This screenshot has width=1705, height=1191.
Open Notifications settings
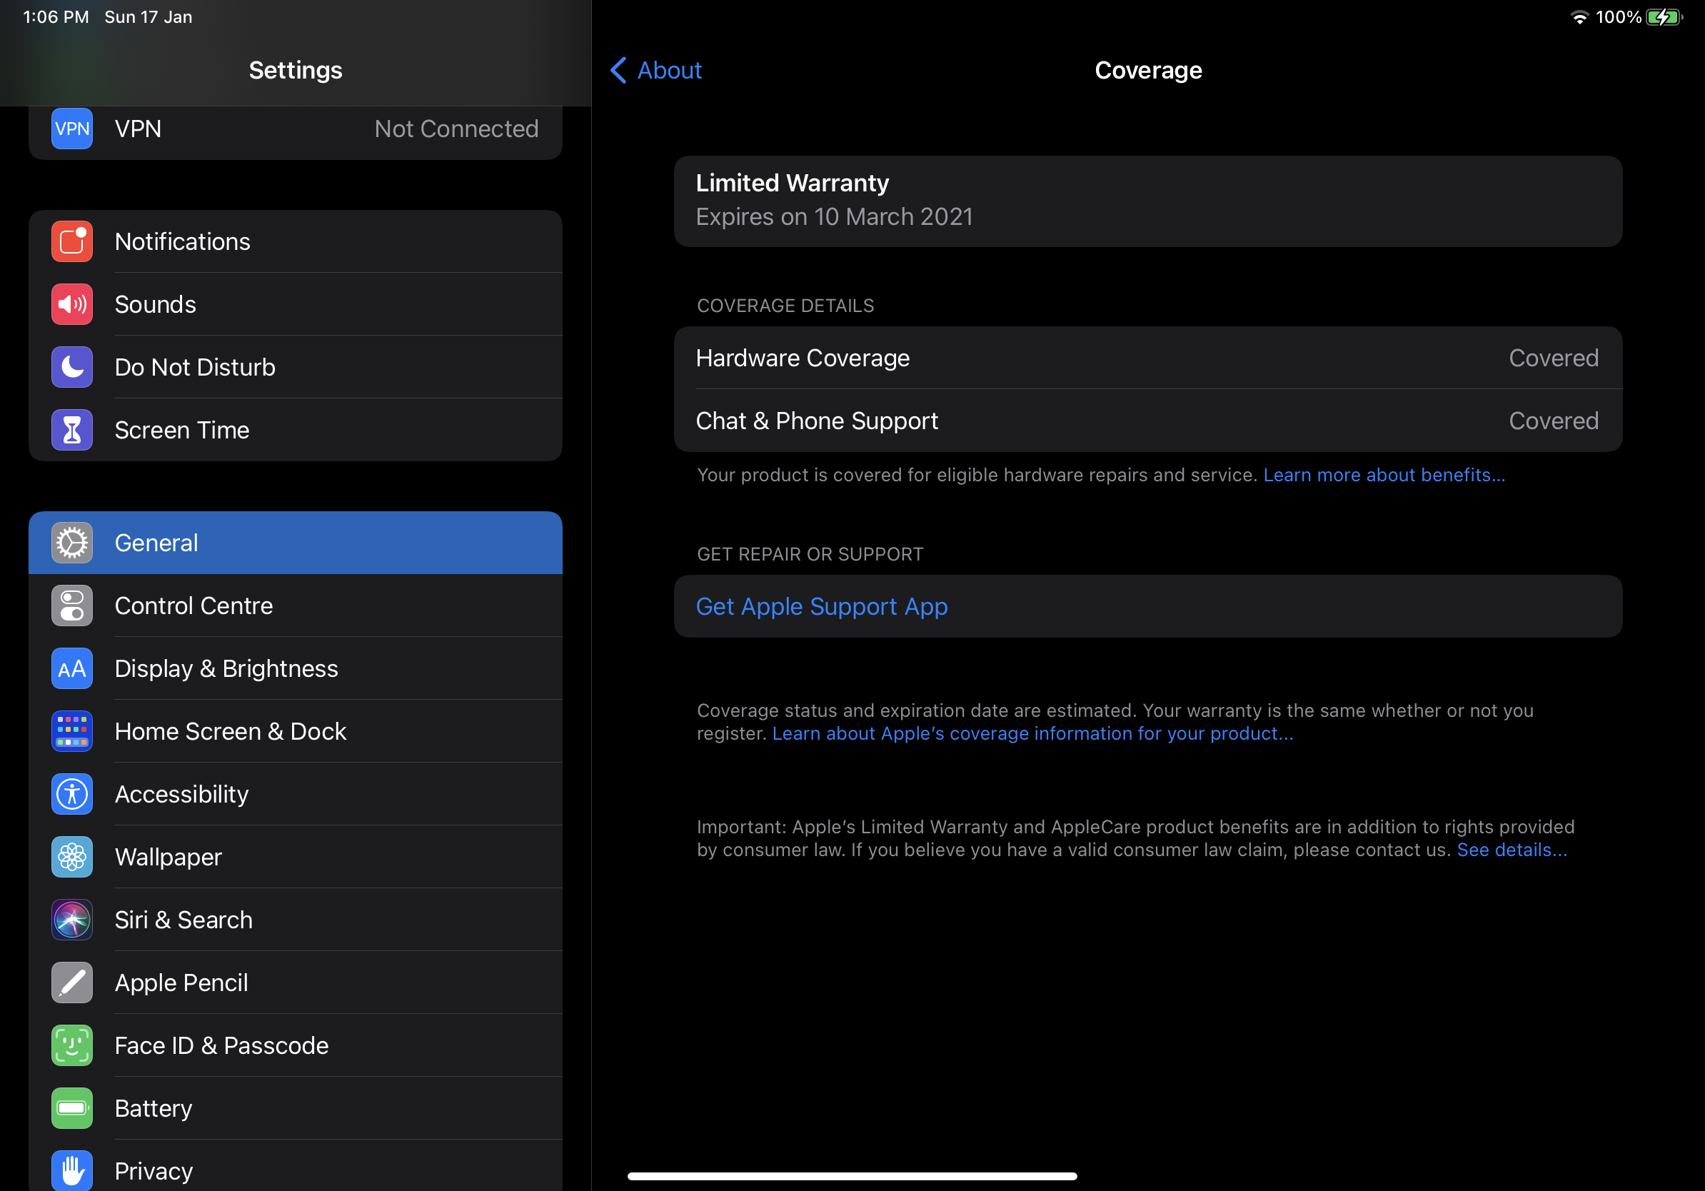[296, 241]
